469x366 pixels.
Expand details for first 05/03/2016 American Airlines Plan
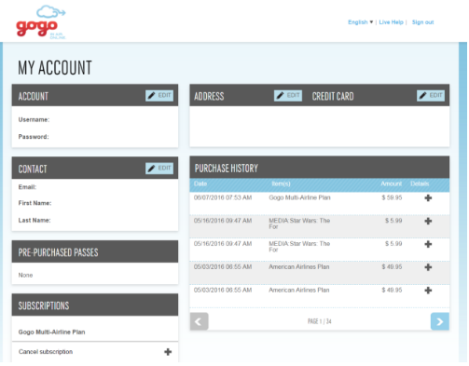coord(428,267)
